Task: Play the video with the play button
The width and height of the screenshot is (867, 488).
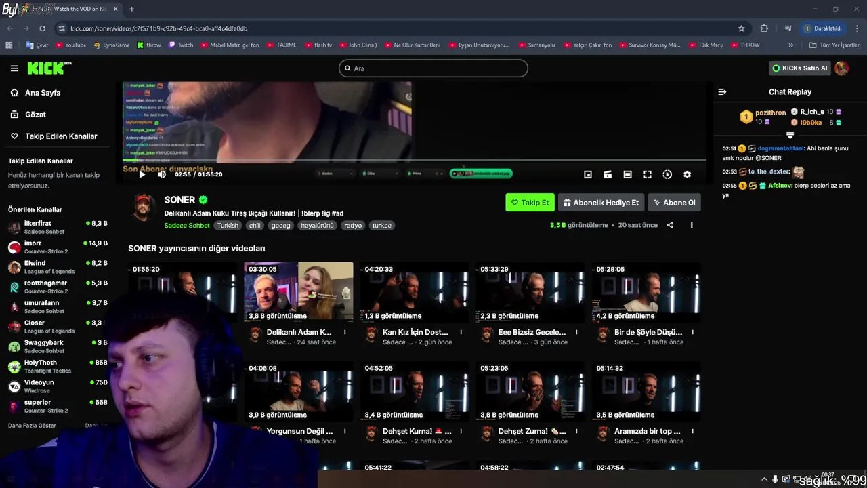Action: pos(142,174)
